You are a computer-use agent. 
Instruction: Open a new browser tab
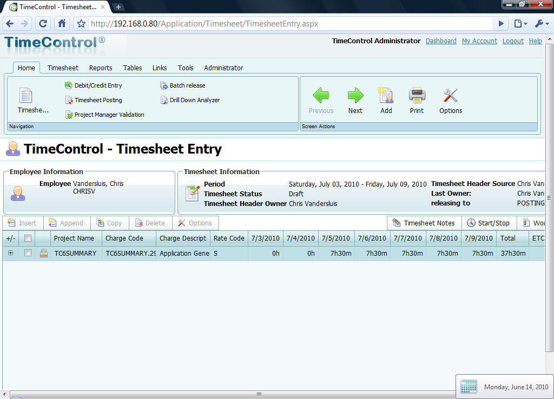pyautogui.click(x=118, y=7)
